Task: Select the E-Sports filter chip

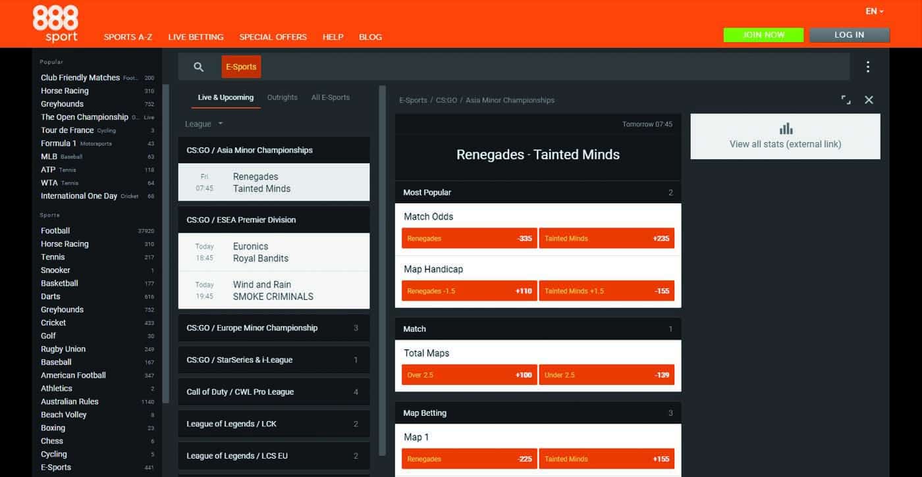Action: (241, 66)
